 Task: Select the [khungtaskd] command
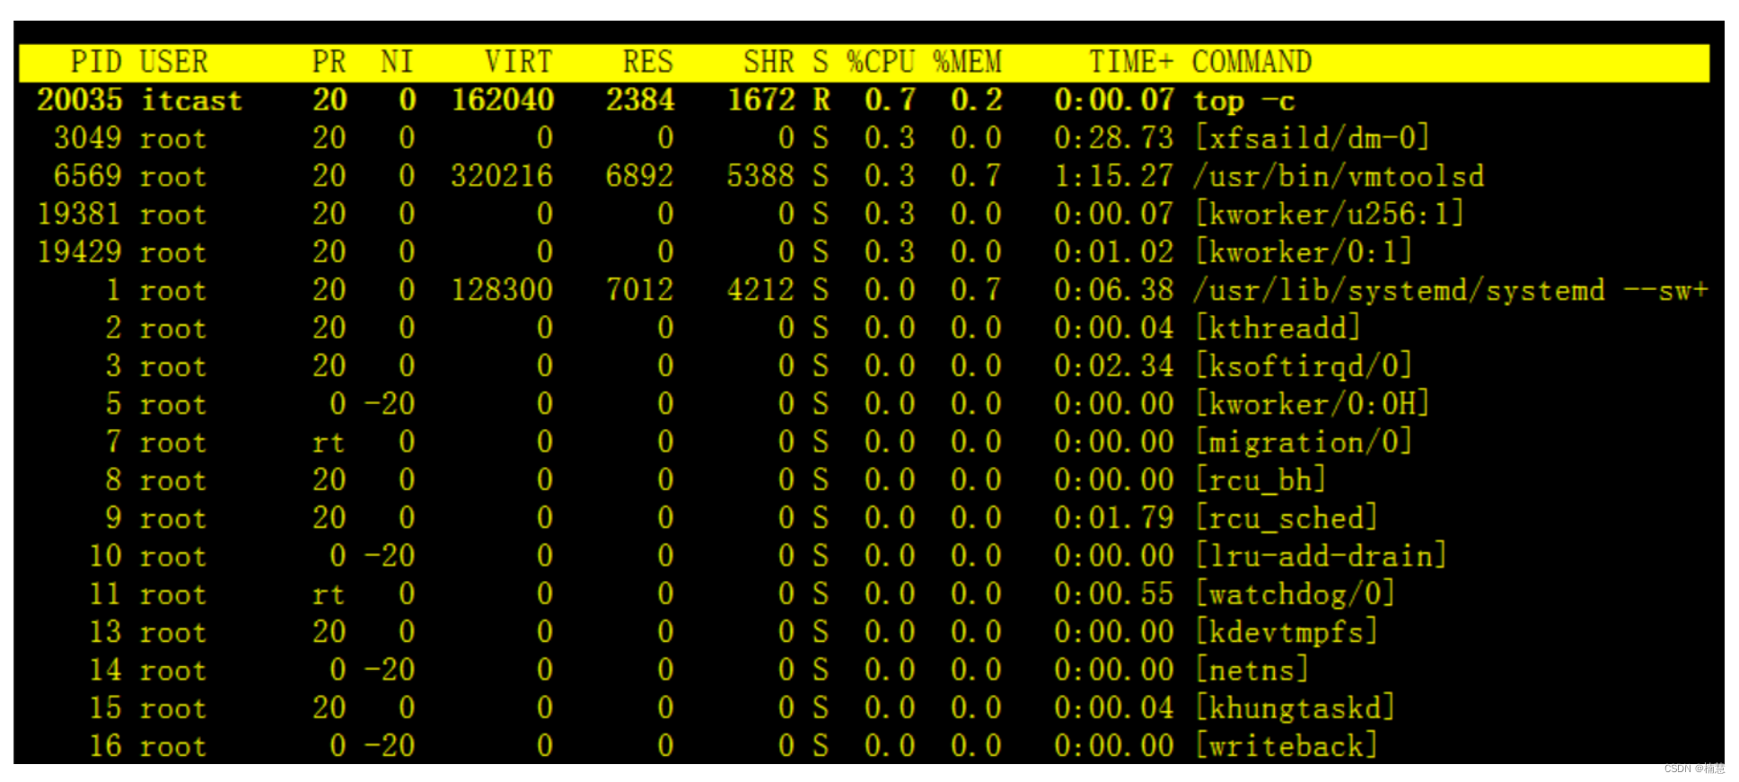[1295, 707]
